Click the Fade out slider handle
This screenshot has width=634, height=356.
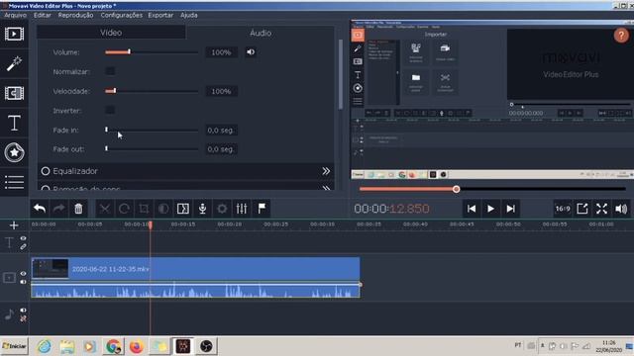point(106,148)
